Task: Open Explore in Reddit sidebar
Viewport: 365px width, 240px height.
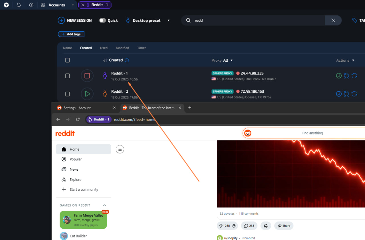Action: (83, 180)
